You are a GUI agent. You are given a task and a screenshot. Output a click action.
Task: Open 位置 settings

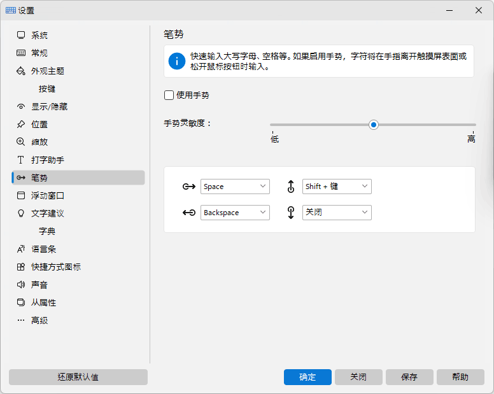(78, 124)
